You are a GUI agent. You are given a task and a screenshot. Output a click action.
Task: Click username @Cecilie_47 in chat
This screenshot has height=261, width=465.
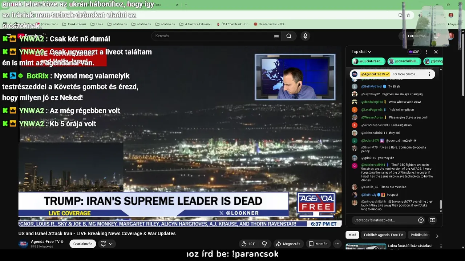pyautogui.click(x=370, y=187)
